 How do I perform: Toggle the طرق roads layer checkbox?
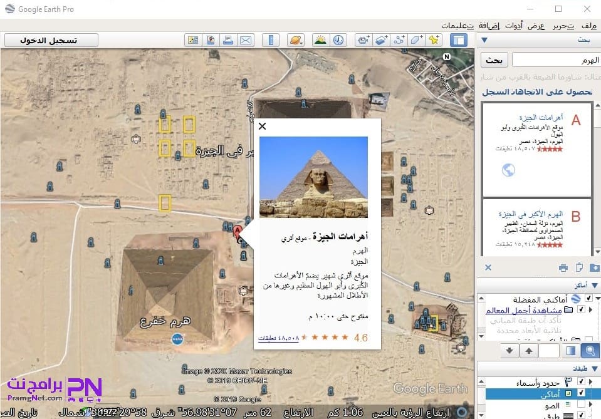(581, 415)
